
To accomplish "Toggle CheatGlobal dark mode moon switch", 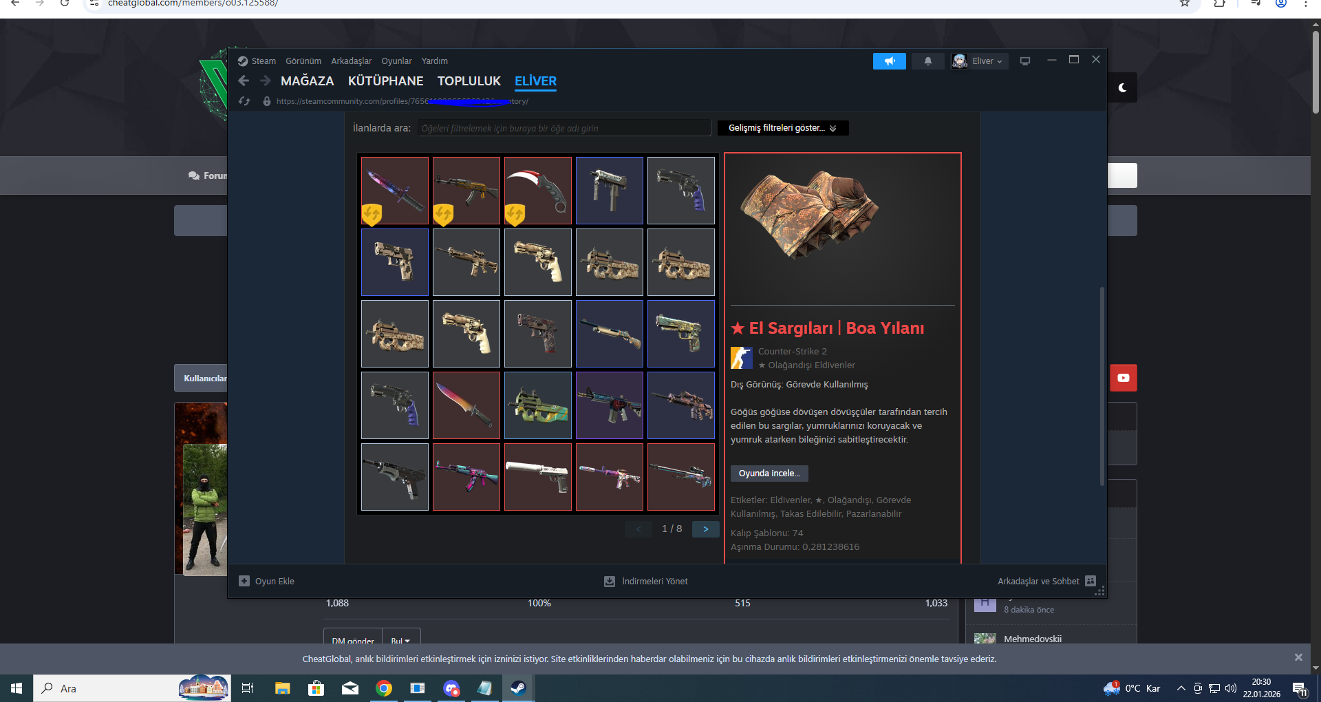I will (x=1123, y=88).
